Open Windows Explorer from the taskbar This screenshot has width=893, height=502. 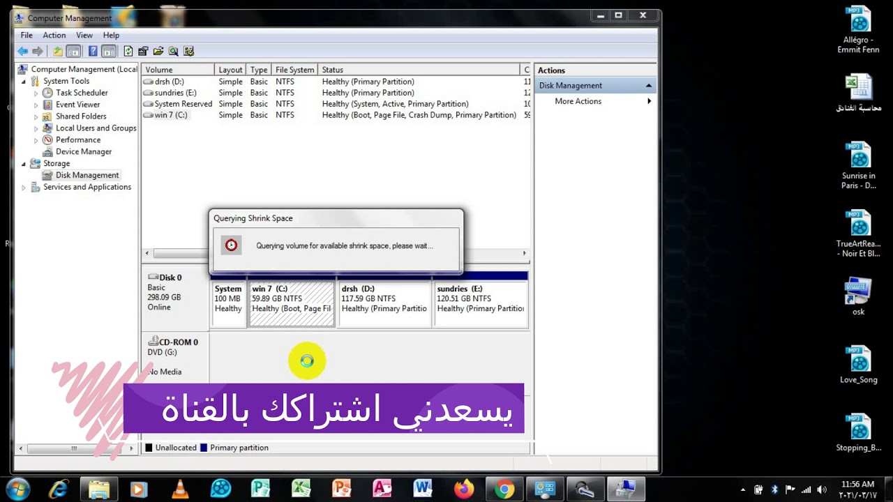click(x=98, y=489)
